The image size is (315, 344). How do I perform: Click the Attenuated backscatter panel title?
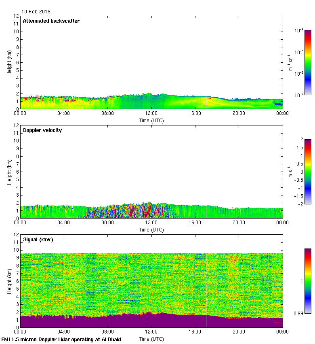click(51, 21)
